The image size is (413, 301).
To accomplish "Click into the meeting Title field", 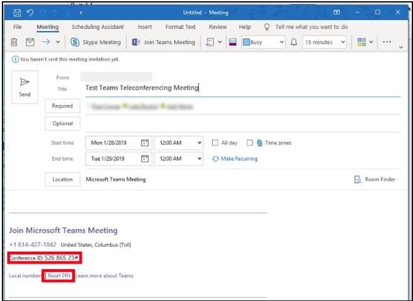I will click(239, 88).
